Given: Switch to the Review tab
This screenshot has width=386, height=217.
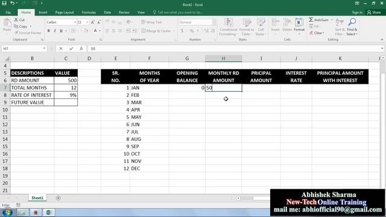Looking at the screenshot, I should (124, 12).
